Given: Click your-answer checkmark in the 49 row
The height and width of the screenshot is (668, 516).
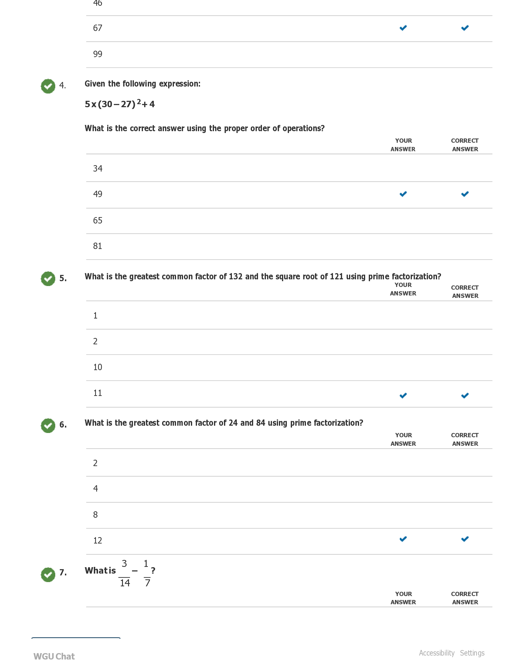Looking at the screenshot, I should (403, 194).
